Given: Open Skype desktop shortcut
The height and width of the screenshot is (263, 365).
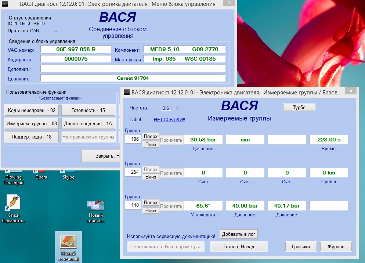Looking at the screenshot, I should tap(68, 175).
